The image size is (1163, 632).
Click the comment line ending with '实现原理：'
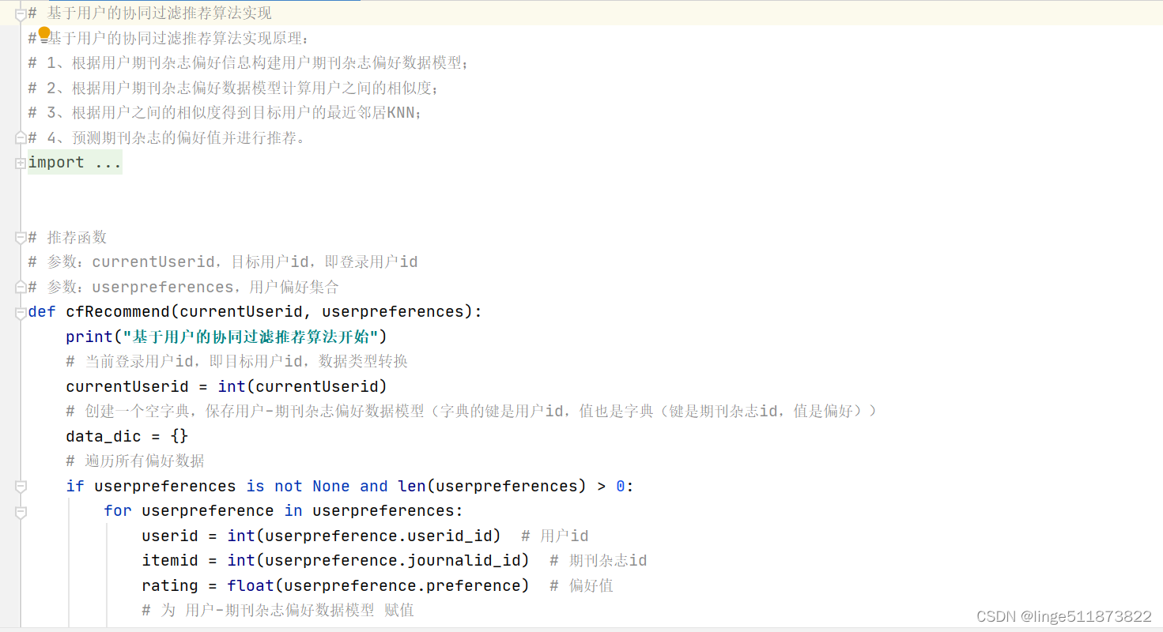point(170,38)
